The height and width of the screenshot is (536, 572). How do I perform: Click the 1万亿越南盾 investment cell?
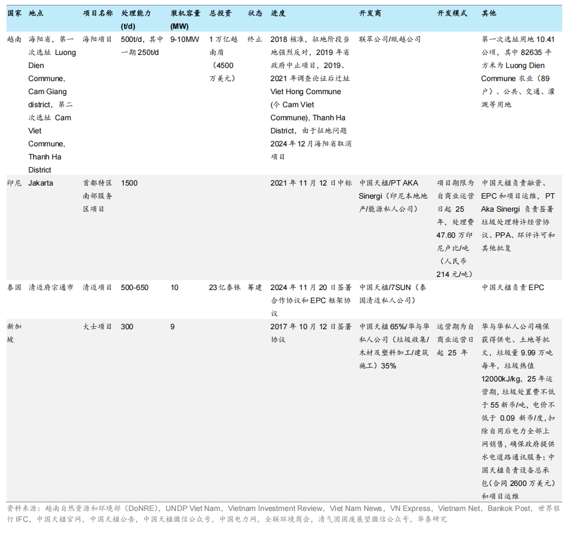[223, 59]
